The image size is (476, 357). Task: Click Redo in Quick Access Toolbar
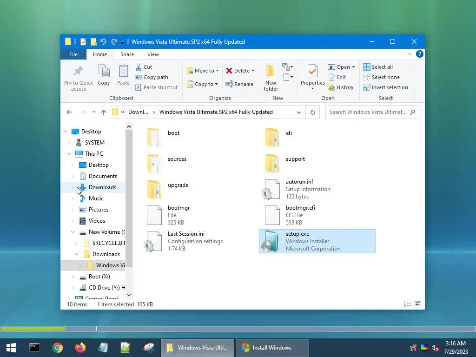click(x=114, y=41)
